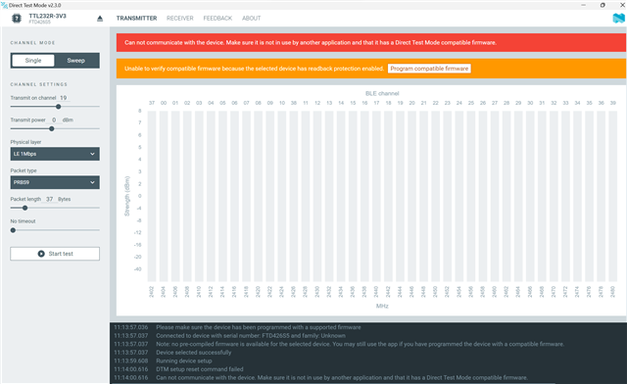Click the Nordic Semiconductor logo icon
627x384 pixels.
(x=618, y=18)
